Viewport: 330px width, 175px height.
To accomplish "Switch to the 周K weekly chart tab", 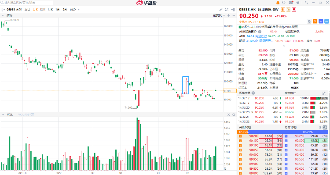I will click(x=43, y=10).
